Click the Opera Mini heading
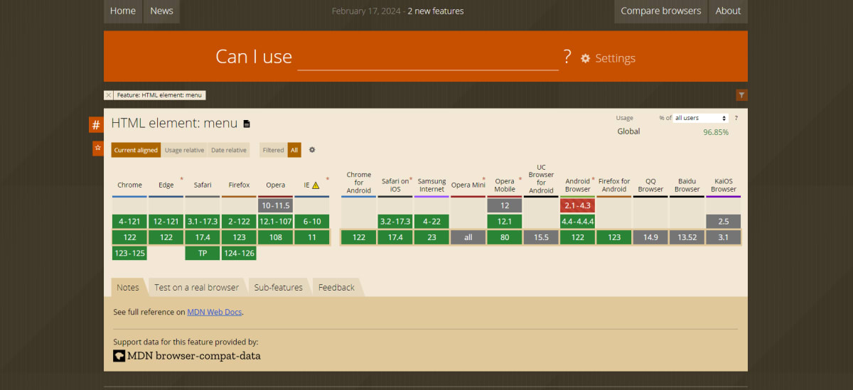Image resolution: width=853 pixels, height=390 pixels. tap(468, 185)
